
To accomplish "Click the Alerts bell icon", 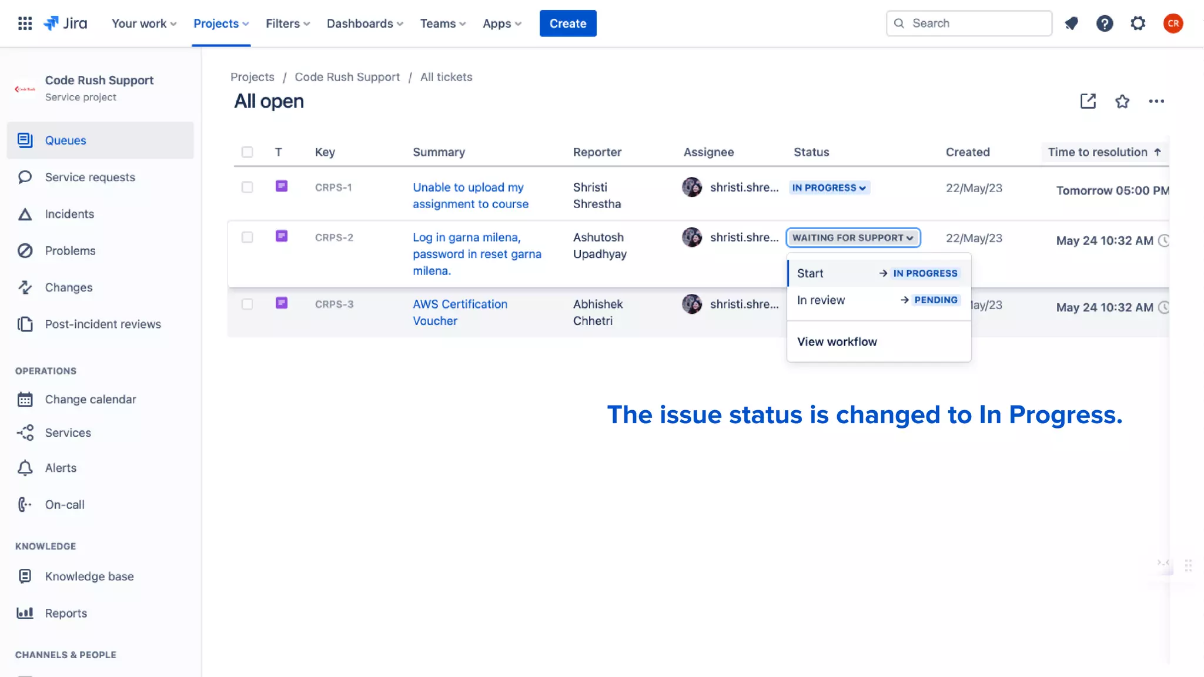I will (25, 468).
